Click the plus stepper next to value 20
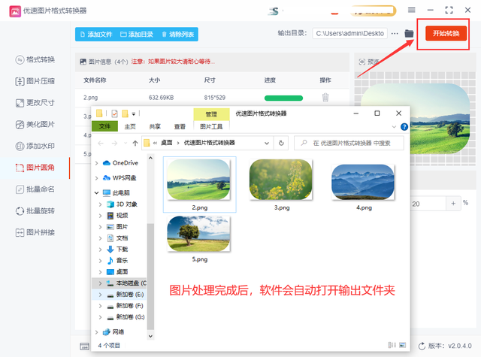The height and width of the screenshot is (357, 481). [x=453, y=204]
